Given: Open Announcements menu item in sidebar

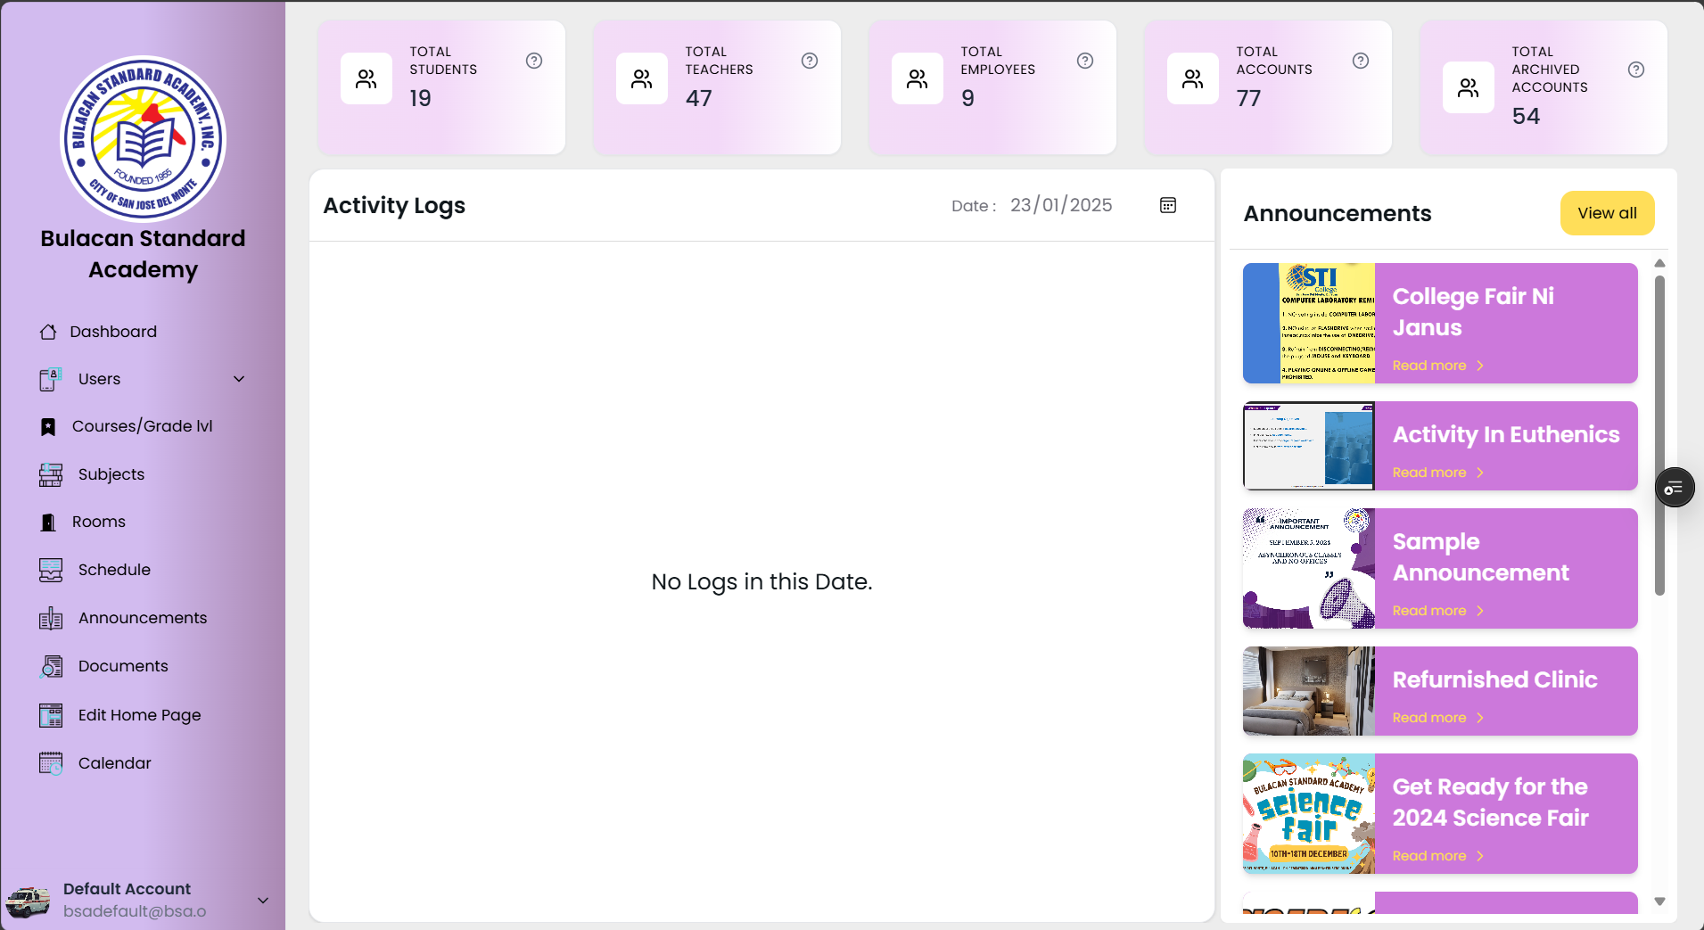Looking at the screenshot, I should pyautogui.click(x=143, y=618).
